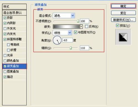
Task: Enable the 外发光 outer glow checkbox
Action: (5, 29)
